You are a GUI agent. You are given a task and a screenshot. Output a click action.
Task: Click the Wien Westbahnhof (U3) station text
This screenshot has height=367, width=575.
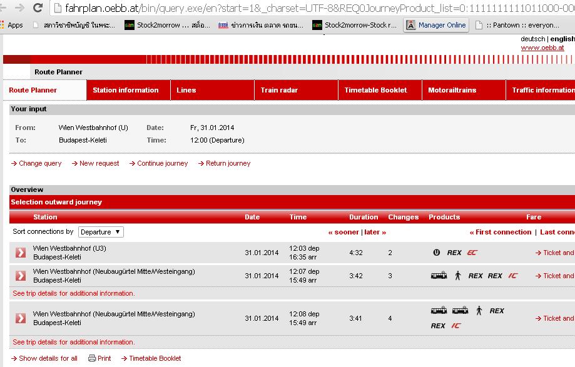(x=69, y=248)
